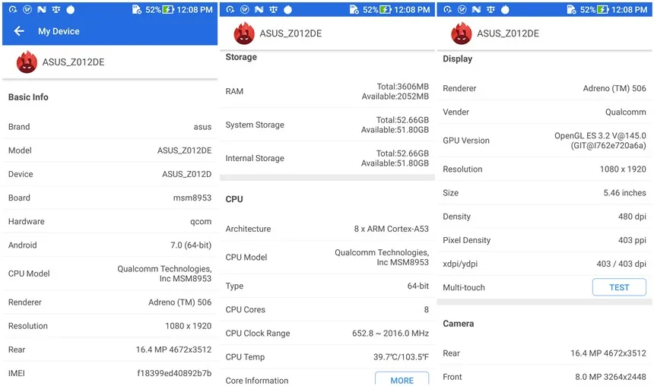Select the Density value 480 dpi
The image size is (654, 386).
pos(632,217)
